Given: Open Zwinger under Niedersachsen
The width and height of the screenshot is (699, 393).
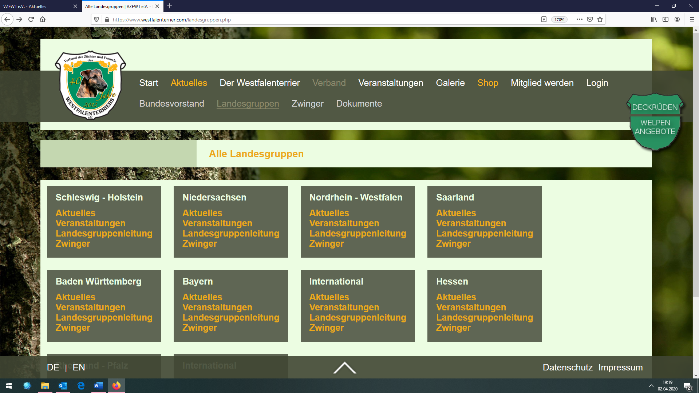Looking at the screenshot, I should 200,243.
